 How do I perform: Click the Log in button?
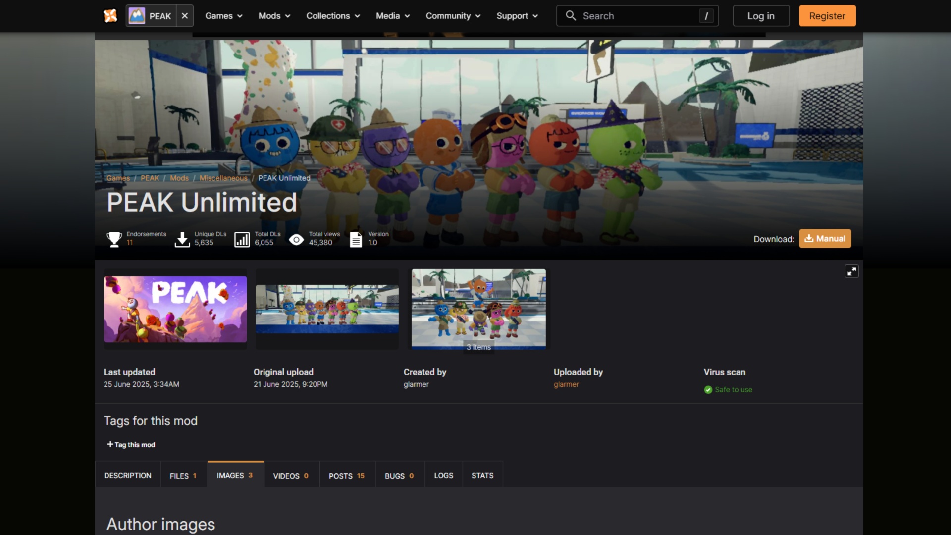point(761,16)
